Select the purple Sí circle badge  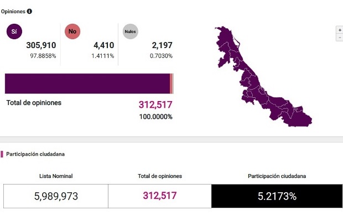14,32
